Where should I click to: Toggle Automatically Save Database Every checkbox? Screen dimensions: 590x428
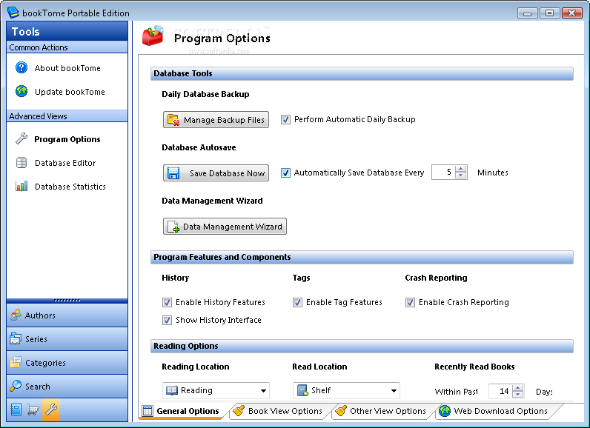click(285, 173)
